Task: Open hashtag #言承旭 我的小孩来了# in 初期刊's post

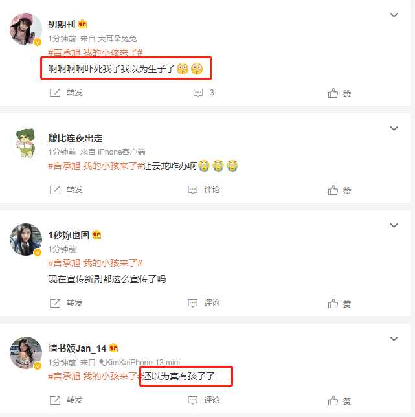Action: click(x=95, y=52)
